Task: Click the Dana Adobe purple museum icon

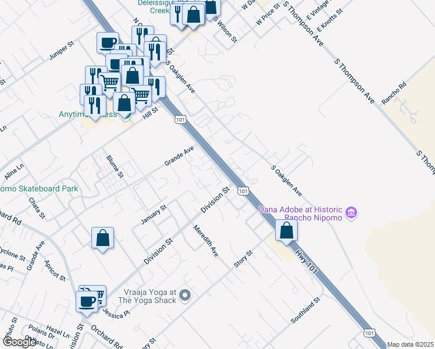Action: pos(351,213)
